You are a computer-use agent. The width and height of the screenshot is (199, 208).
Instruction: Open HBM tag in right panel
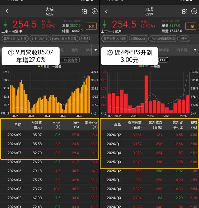[x=184, y=39]
